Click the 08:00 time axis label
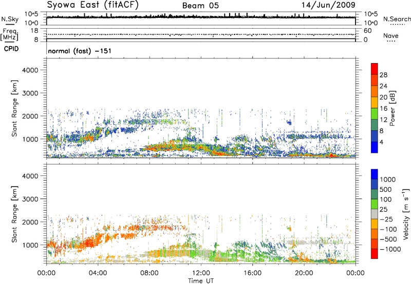 click(x=149, y=273)
